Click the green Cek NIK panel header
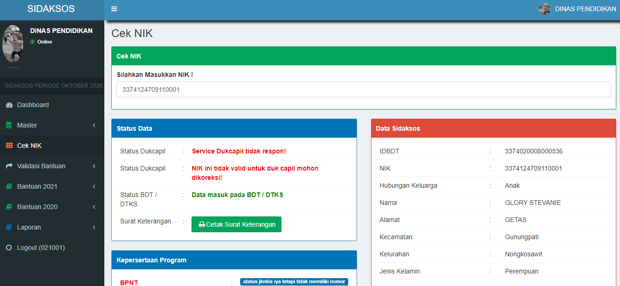Image resolution: width=620 pixels, height=286 pixels. click(364, 56)
